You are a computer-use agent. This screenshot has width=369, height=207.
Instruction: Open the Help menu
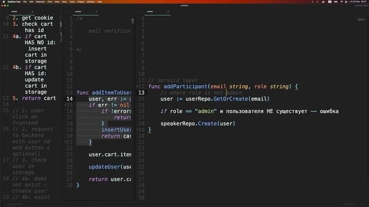tap(99, 2)
